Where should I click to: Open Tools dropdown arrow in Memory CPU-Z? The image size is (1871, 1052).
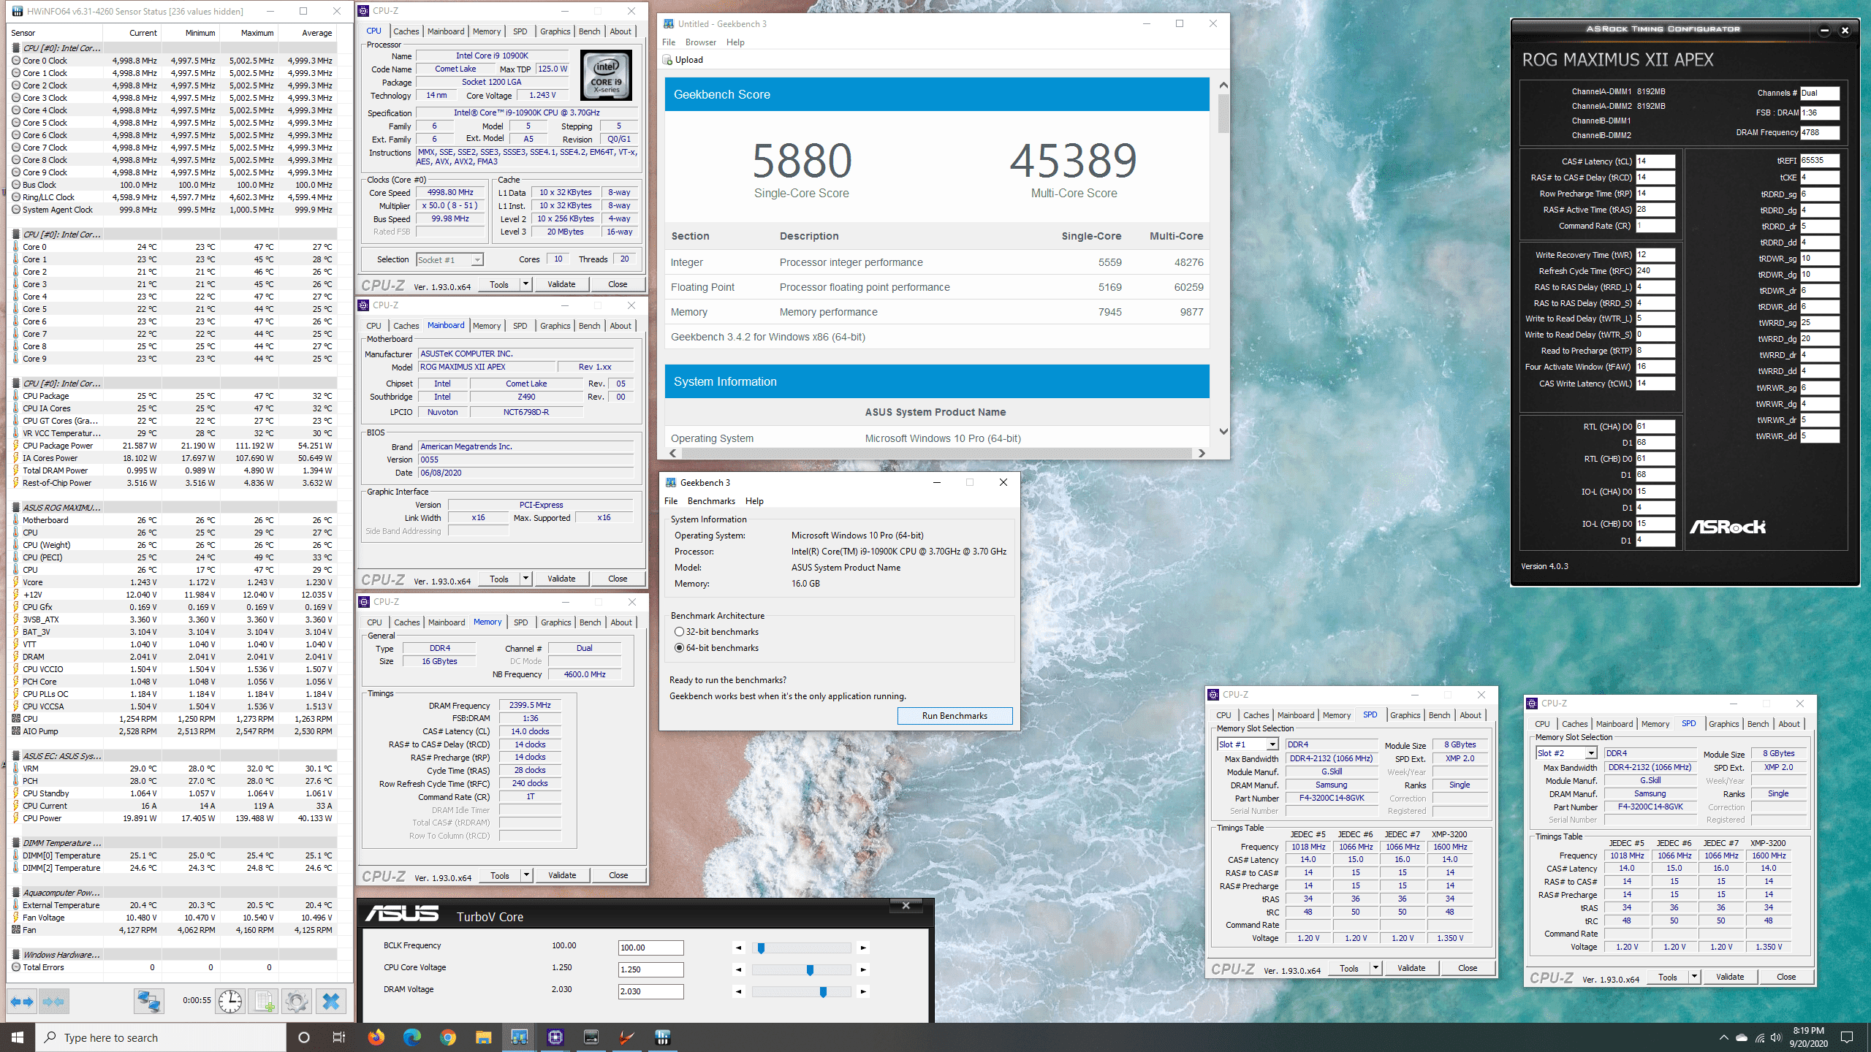coord(525,875)
